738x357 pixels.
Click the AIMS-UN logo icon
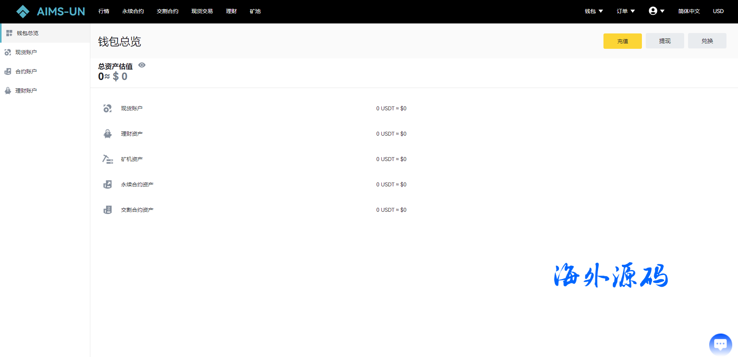pos(23,12)
